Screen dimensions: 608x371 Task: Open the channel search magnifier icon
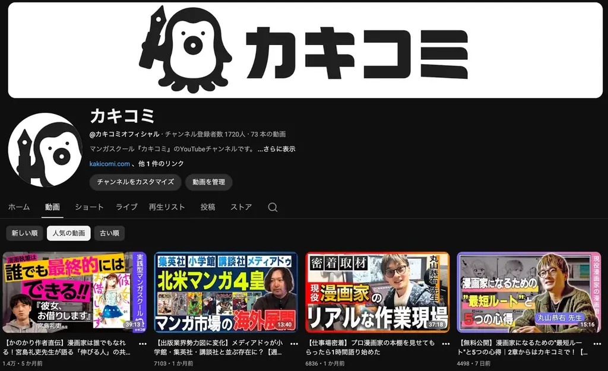pos(273,207)
